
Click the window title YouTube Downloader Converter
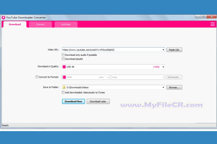pos(26,17)
